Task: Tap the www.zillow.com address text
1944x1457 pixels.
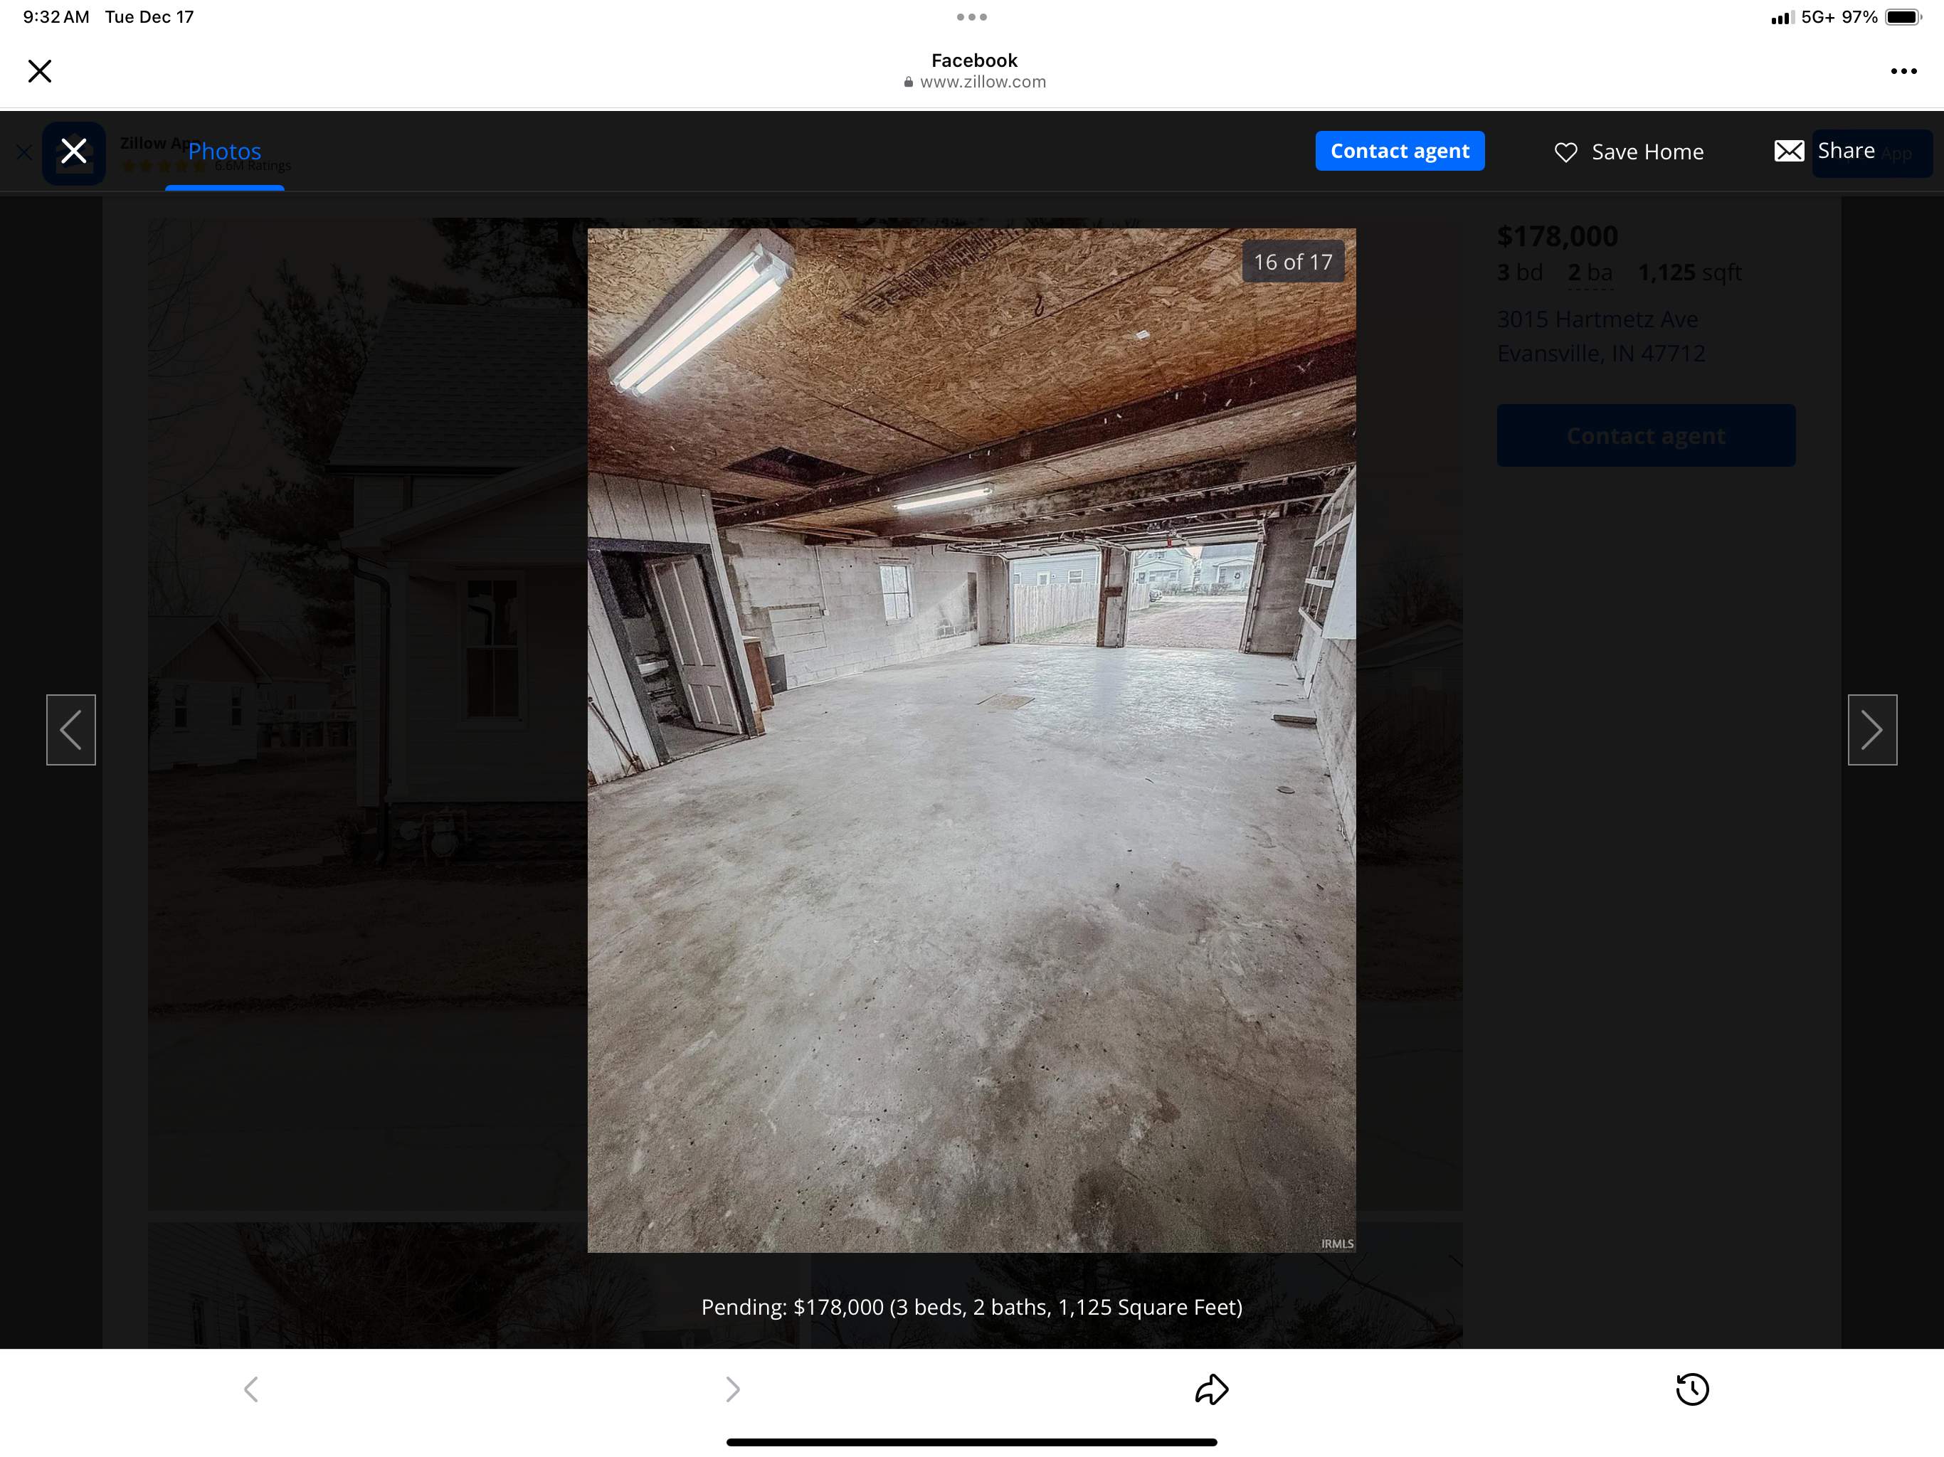Action: pos(983,82)
